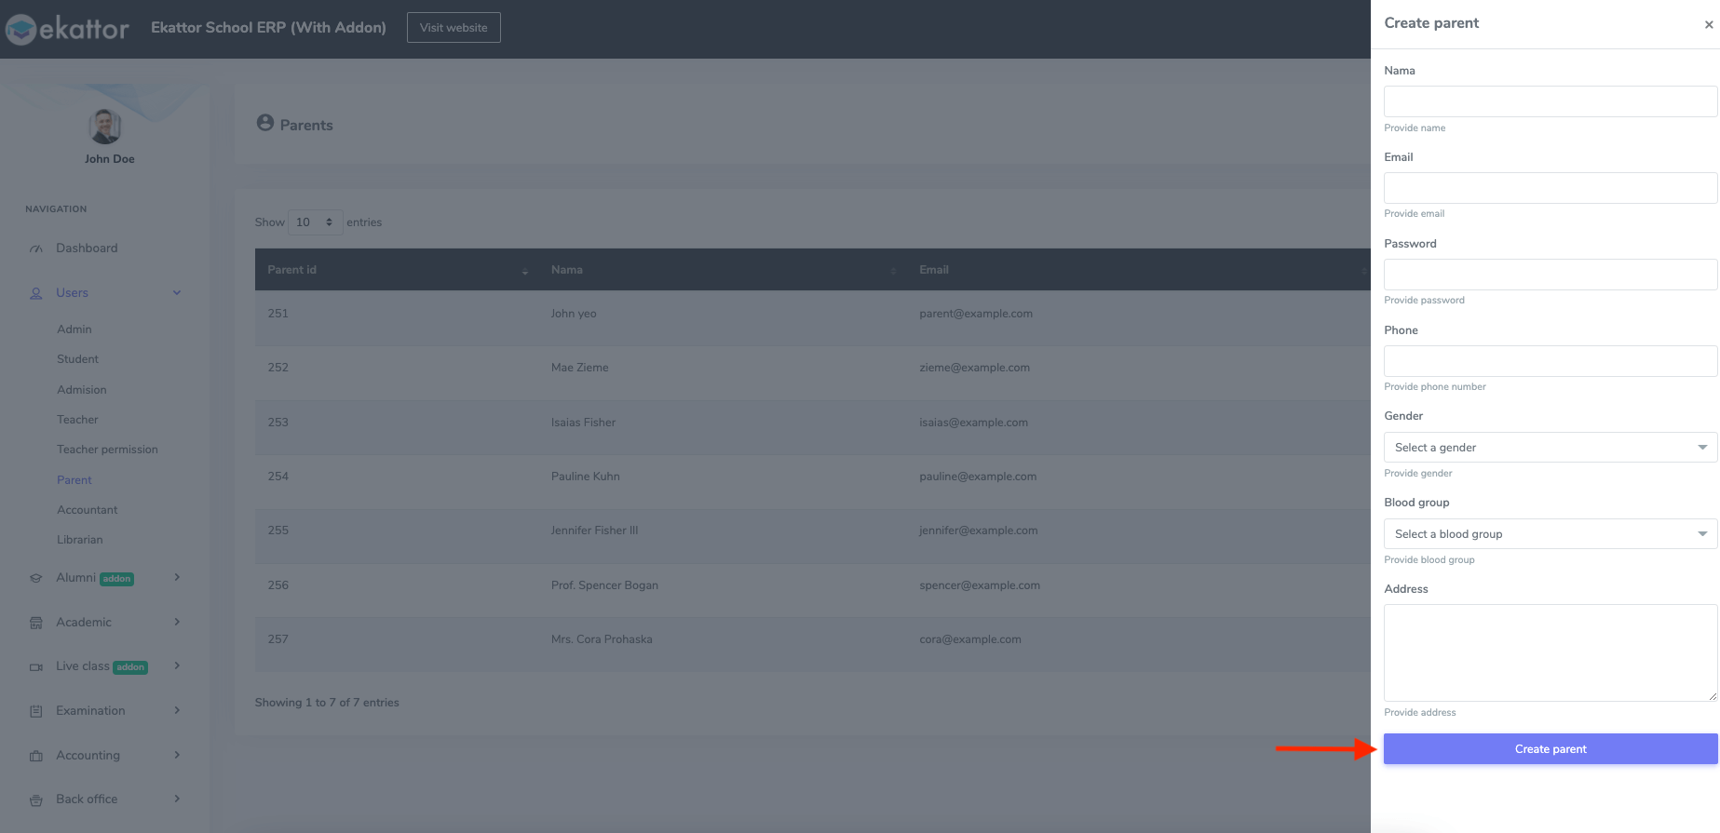Open the Select a blood group dropdown

(1550, 534)
